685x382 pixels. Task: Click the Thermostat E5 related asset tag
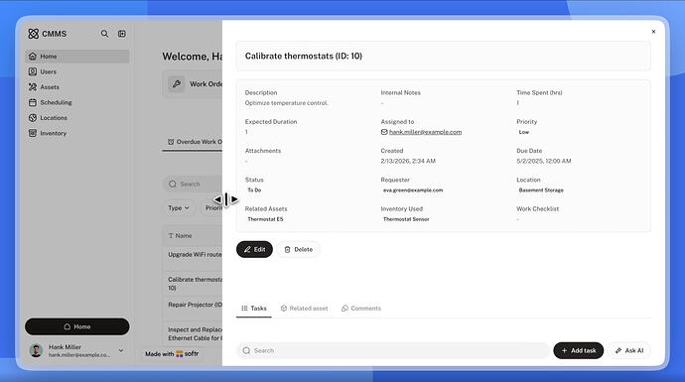click(265, 219)
